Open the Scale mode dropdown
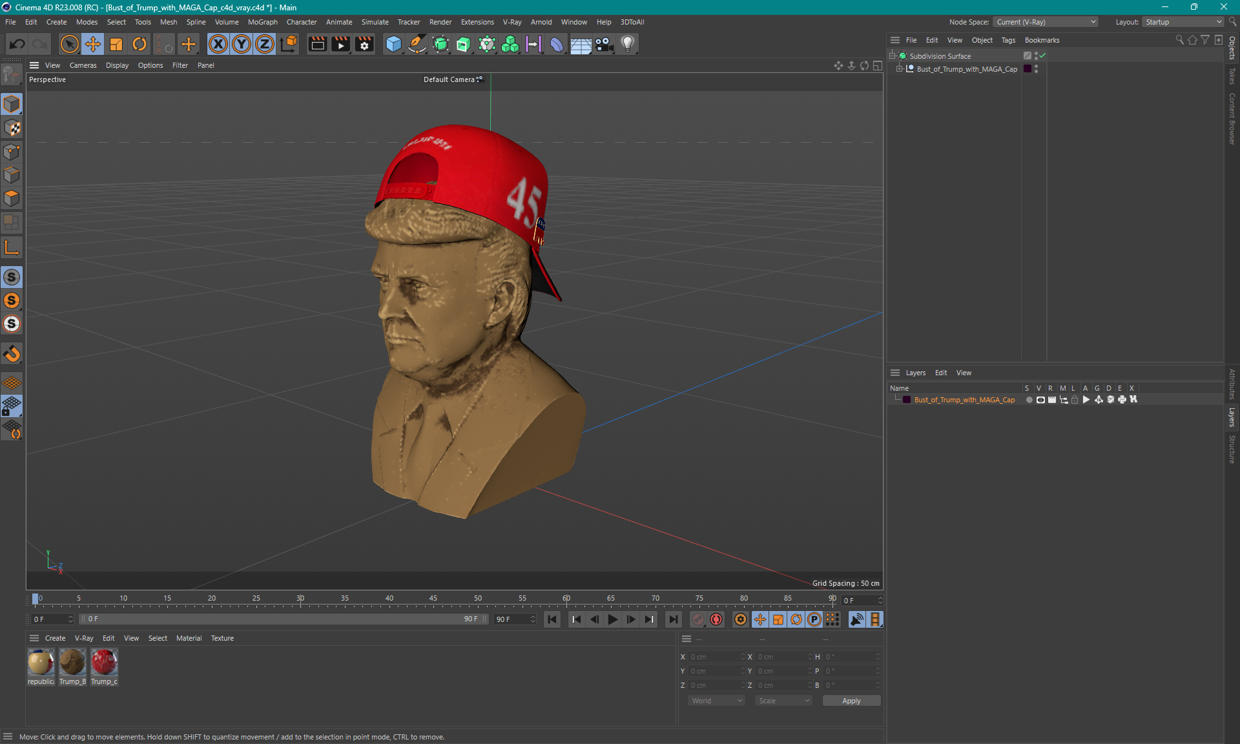The image size is (1240, 744). (783, 701)
